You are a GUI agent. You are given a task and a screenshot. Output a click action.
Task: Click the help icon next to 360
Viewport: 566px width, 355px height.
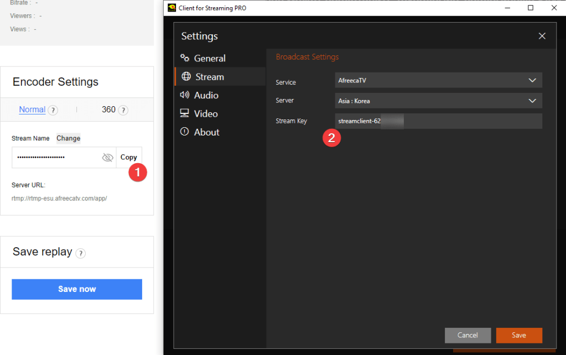pyautogui.click(x=123, y=110)
